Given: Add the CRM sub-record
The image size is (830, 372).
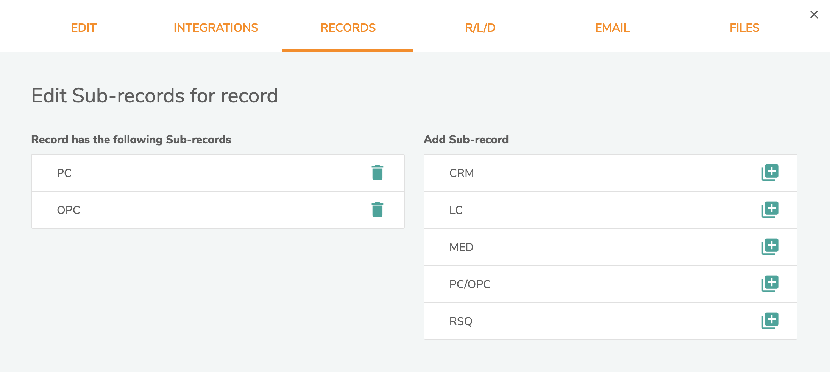Looking at the screenshot, I should [x=770, y=173].
